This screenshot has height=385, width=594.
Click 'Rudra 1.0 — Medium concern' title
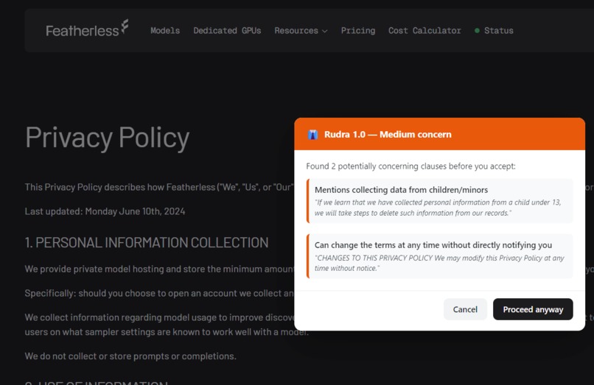388,135
